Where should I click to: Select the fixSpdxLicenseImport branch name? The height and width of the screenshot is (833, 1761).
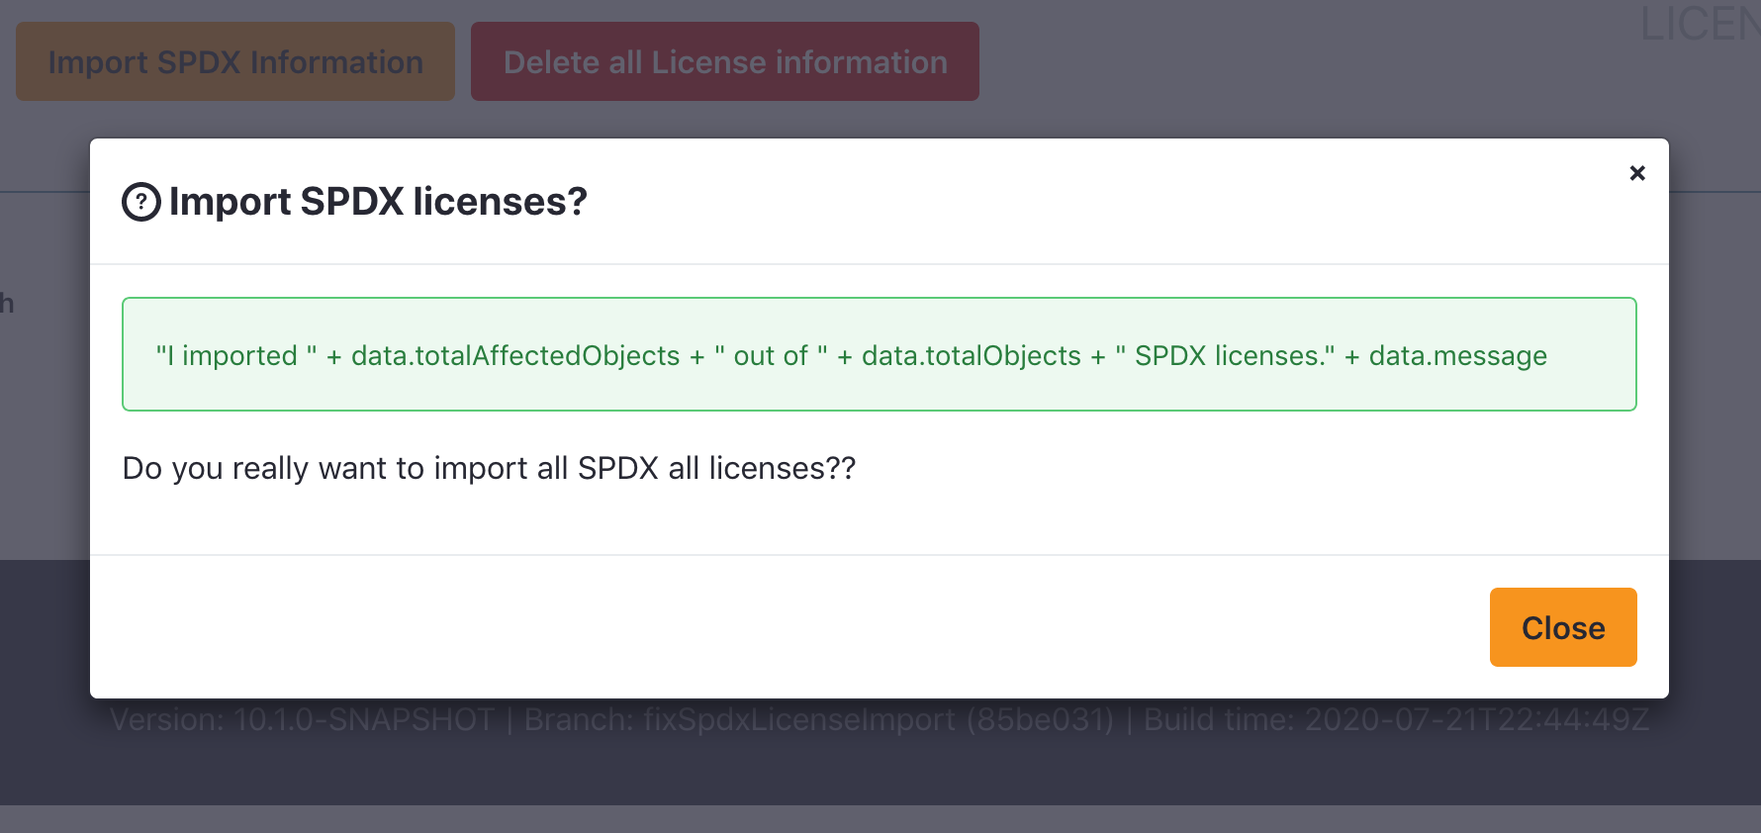click(801, 719)
